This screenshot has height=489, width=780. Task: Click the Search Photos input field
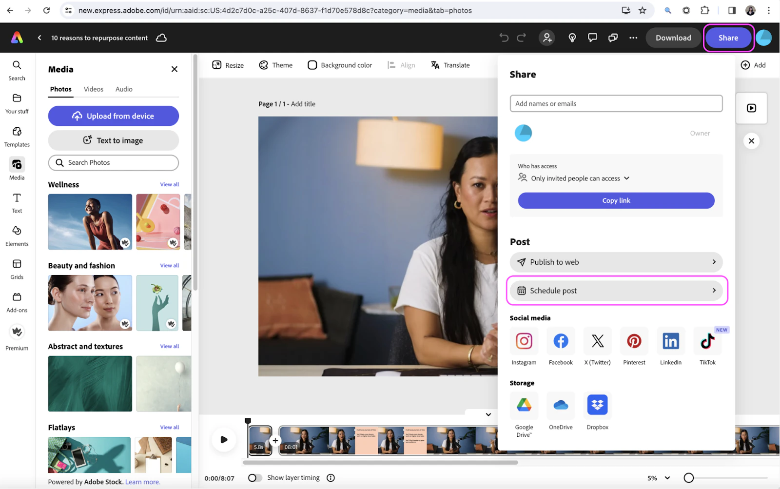pos(113,162)
